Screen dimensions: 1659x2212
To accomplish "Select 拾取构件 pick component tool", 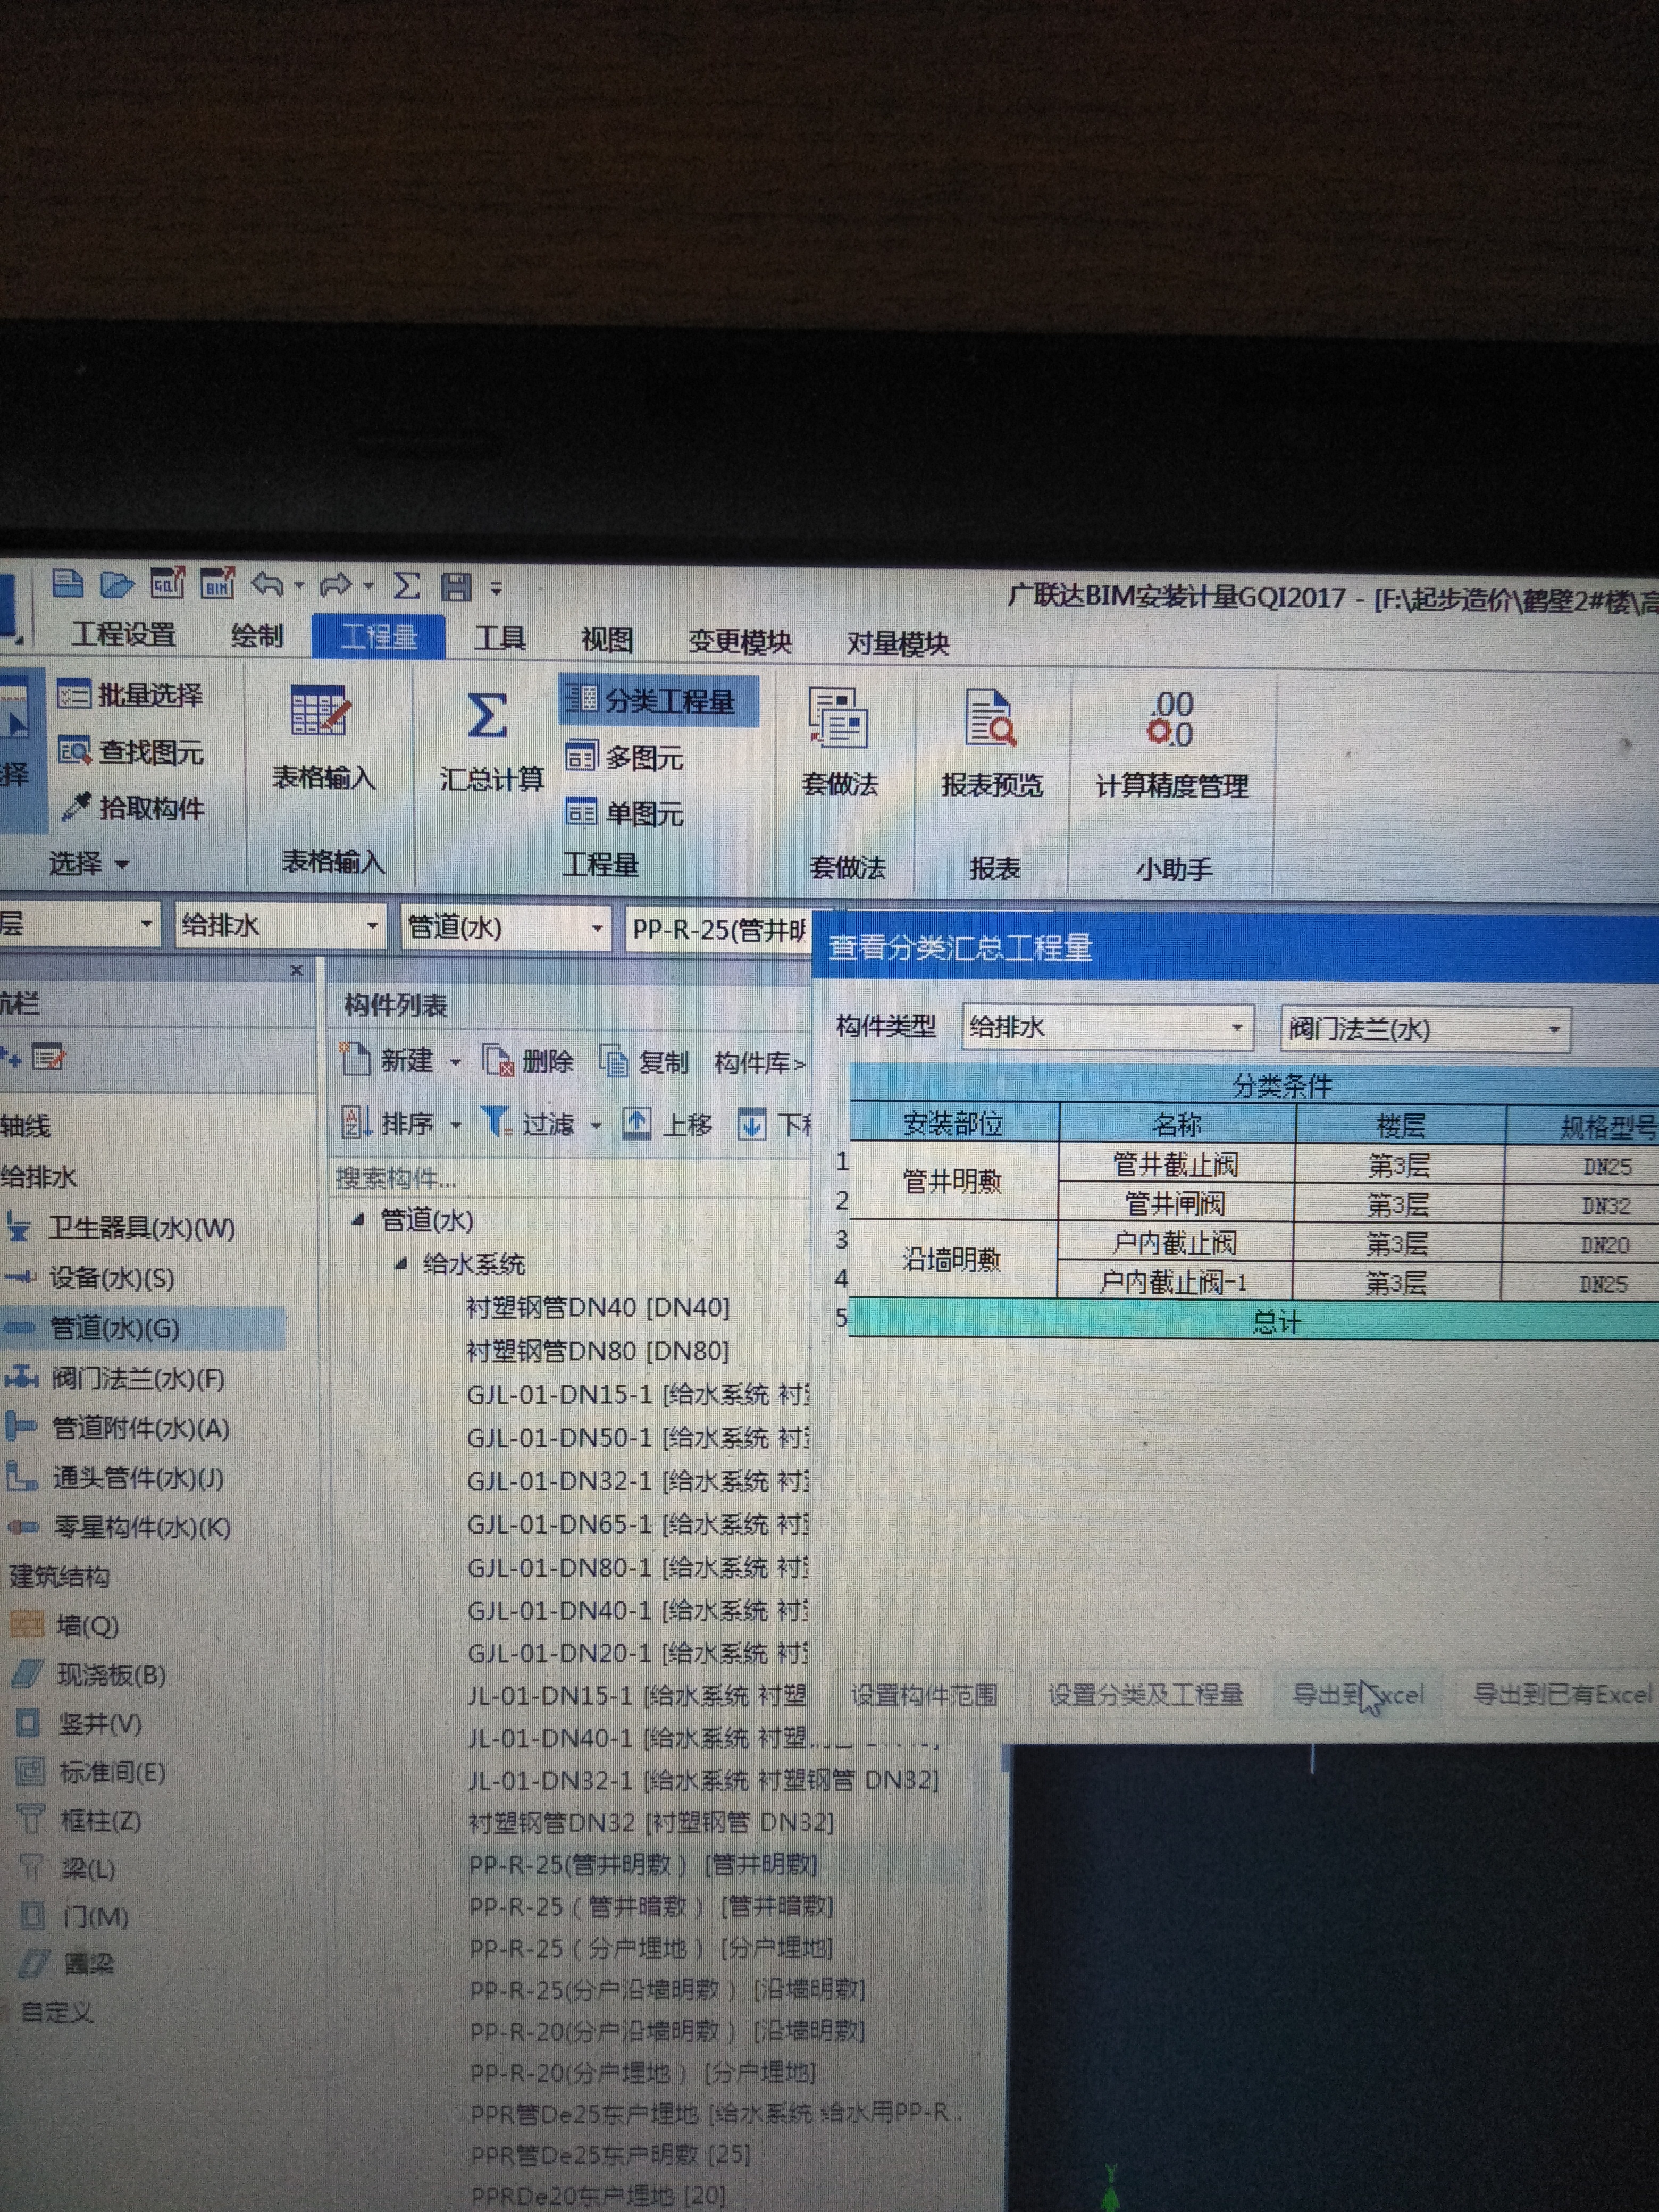I will tap(133, 807).
